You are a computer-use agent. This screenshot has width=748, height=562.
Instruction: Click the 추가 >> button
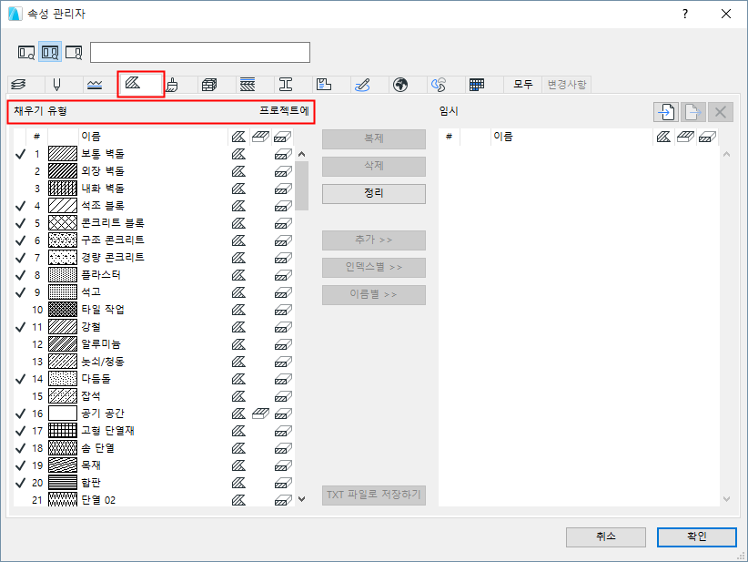pyautogui.click(x=374, y=240)
